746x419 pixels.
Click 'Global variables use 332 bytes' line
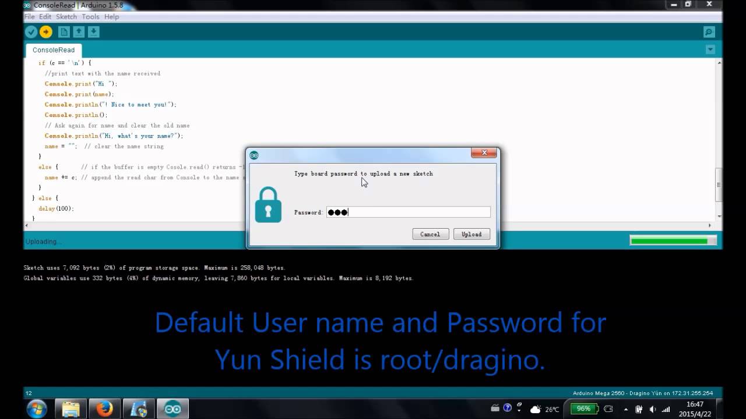click(x=219, y=278)
